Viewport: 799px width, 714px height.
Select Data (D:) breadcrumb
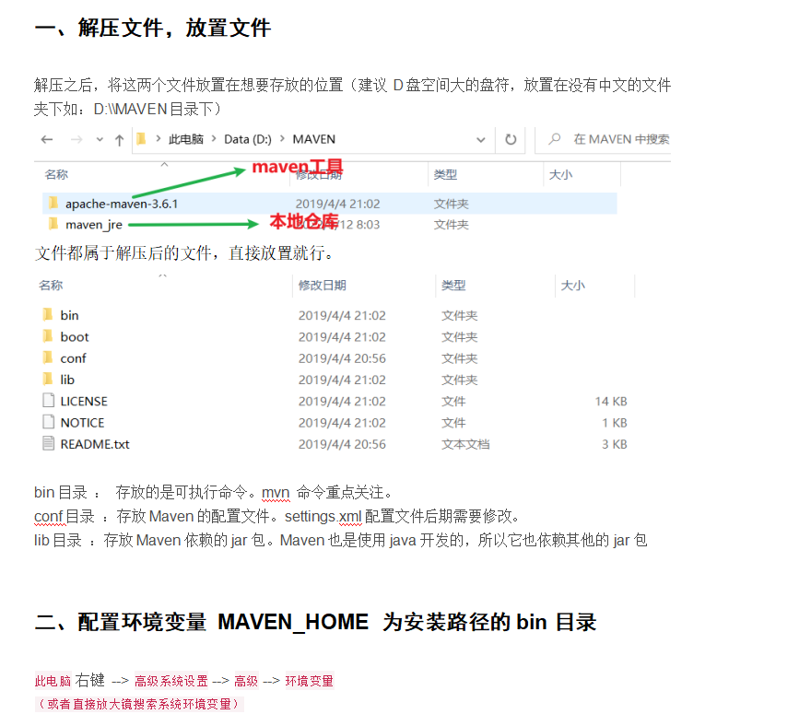click(x=248, y=139)
